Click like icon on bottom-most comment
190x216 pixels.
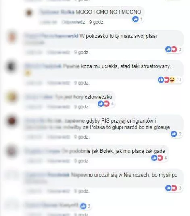[x=83, y=206]
